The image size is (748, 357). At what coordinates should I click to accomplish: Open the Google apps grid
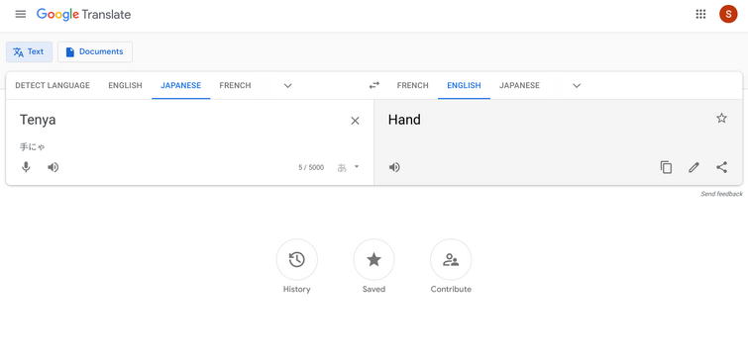[700, 14]
